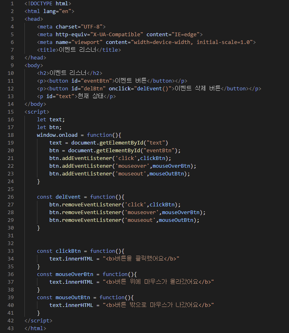Click the lang="en" attribute
The width and height of the screenshot is (289, 333).
point(57,11)
